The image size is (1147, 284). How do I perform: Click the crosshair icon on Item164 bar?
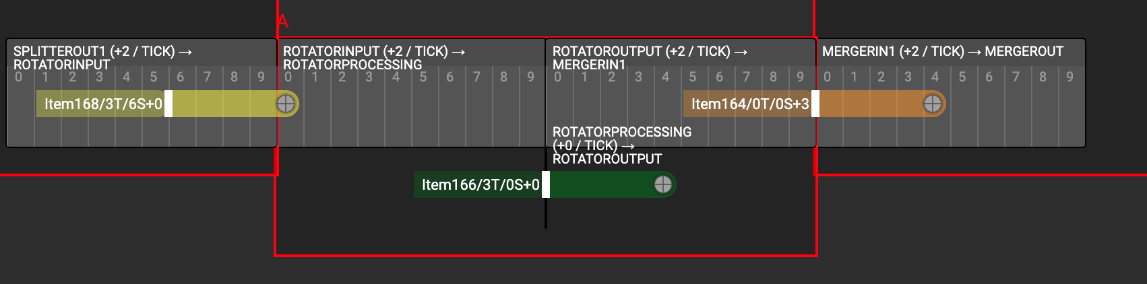(x=933, y=104)
